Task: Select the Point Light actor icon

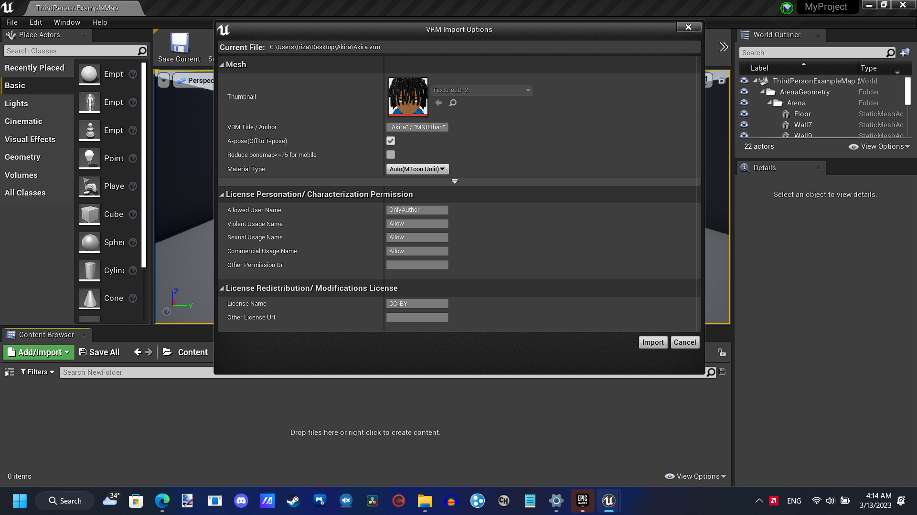Action: click(x=89, y=158)
